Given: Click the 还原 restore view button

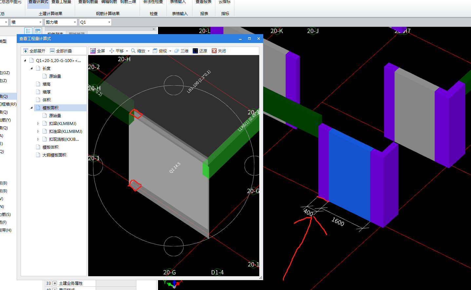Looking at the screenshot, I should 200,51.
